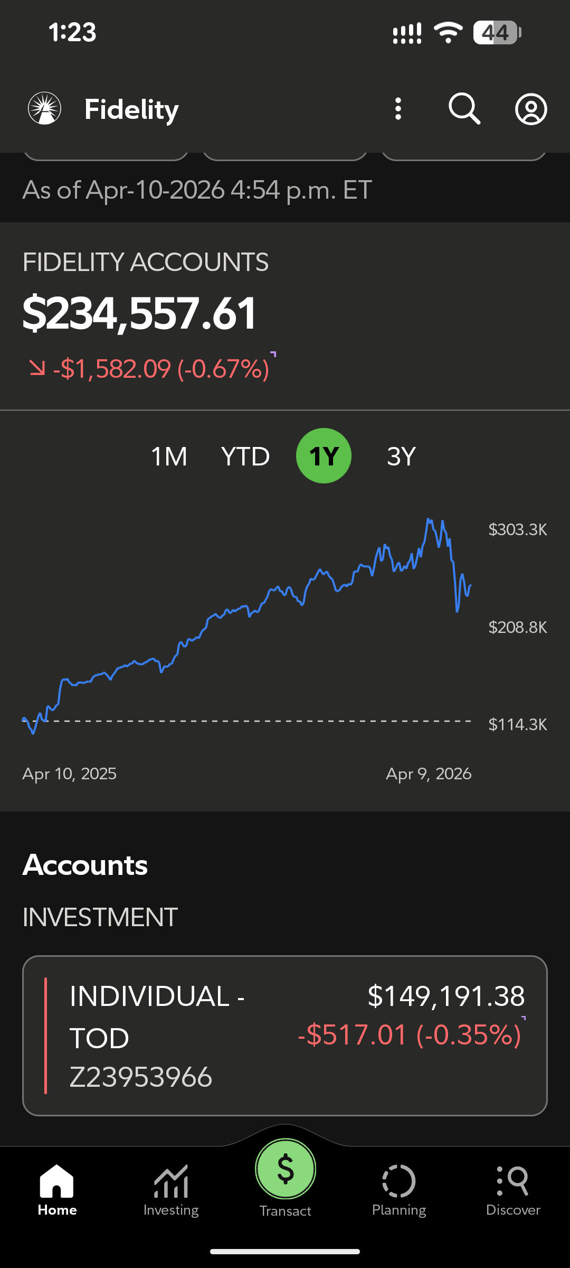Viewport: 570px width, 1268px height.
Task: Tap the INVESTMENT section heading
Action: click(x=100, y=917)
